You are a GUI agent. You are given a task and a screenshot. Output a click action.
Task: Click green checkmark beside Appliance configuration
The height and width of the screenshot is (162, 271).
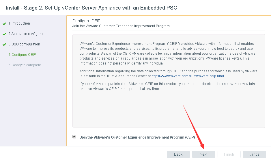[x=4, y=34]
